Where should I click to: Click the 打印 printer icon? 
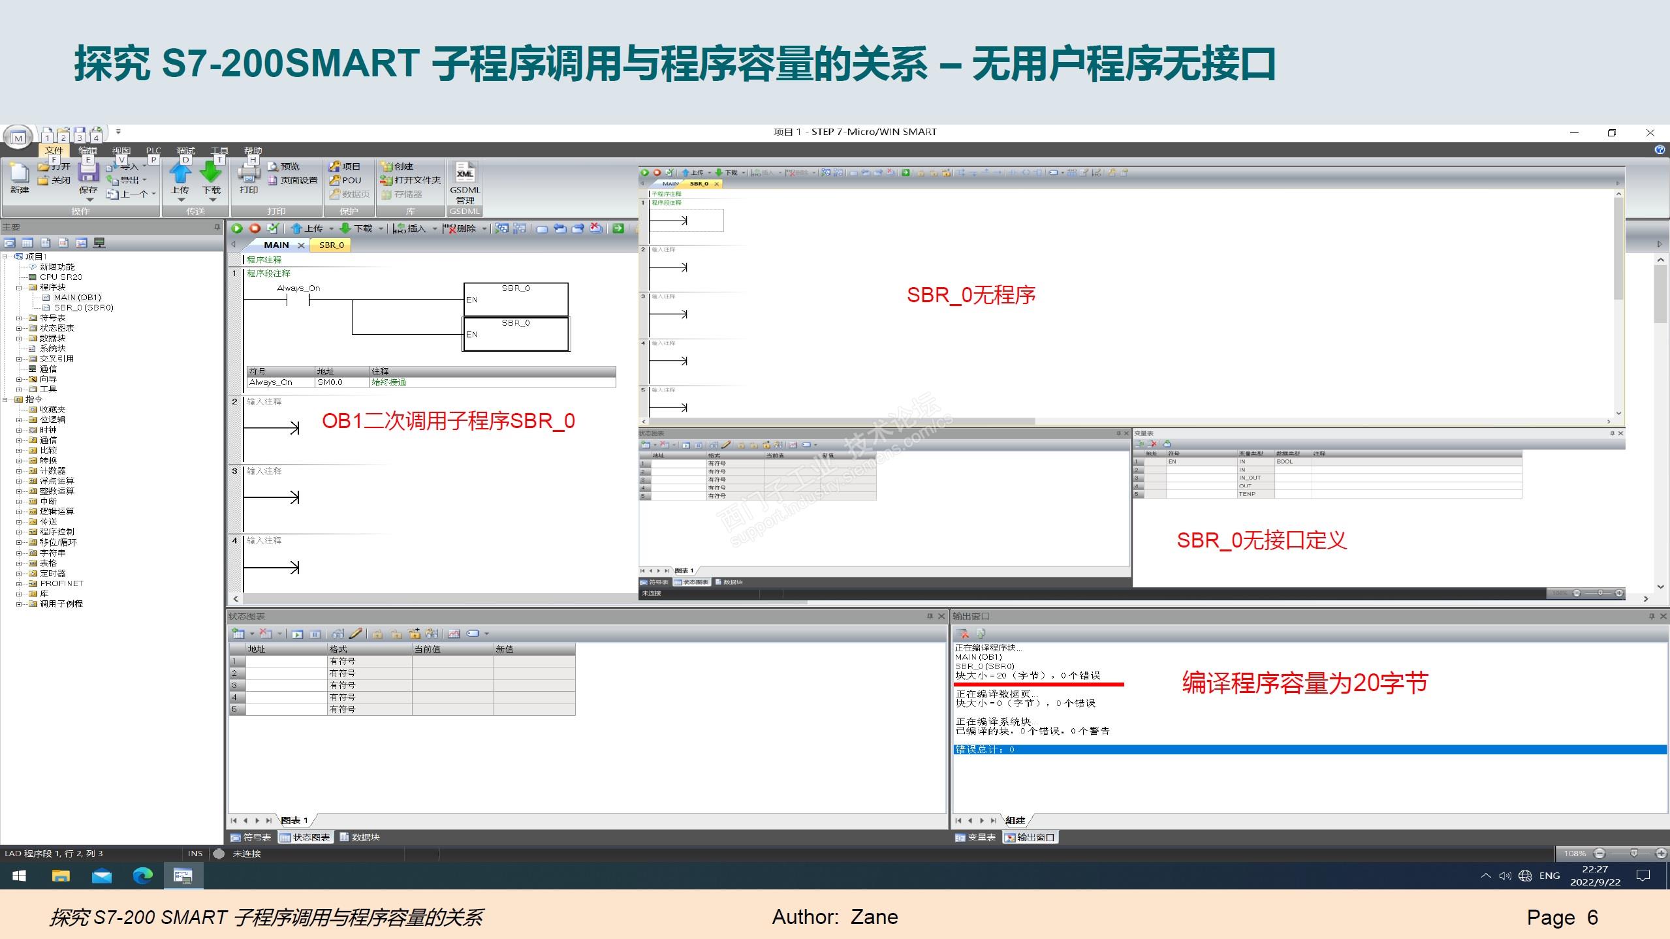249,174
